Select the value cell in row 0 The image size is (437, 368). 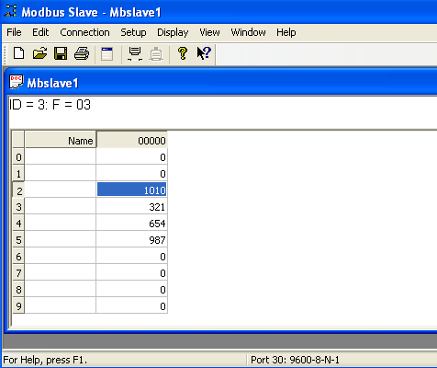(132, 156)
